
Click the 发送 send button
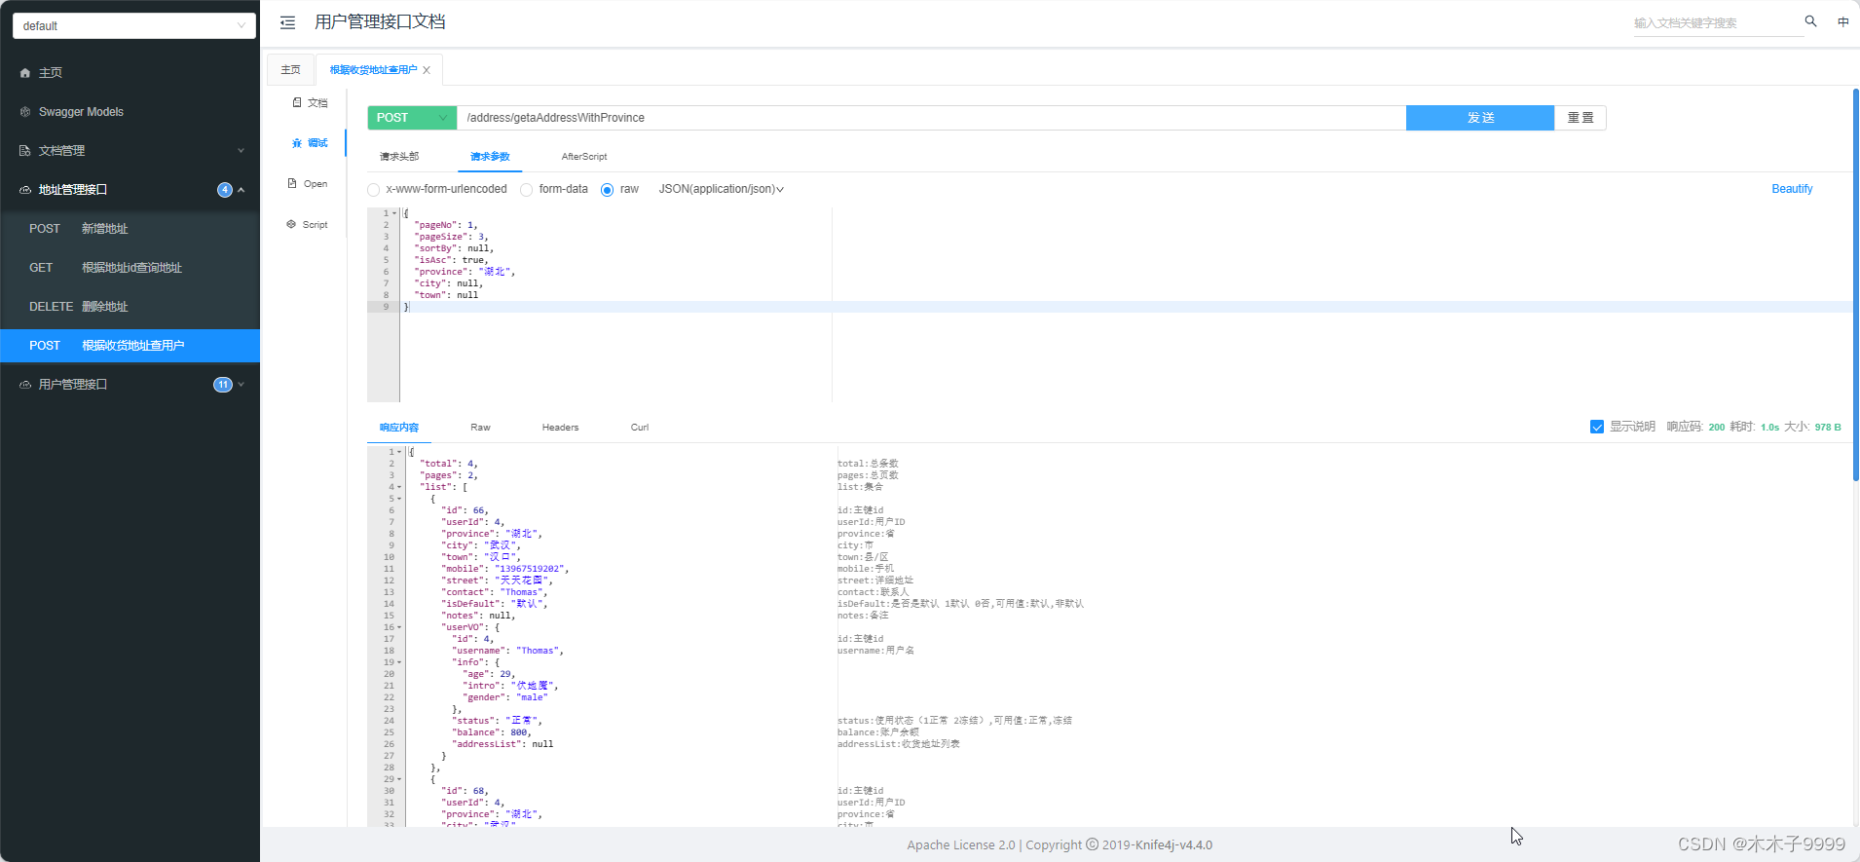tap(1480, 118)
